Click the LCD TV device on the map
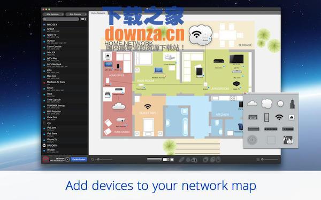The width and height of the screenshot is (321, 200). [236, 59]
